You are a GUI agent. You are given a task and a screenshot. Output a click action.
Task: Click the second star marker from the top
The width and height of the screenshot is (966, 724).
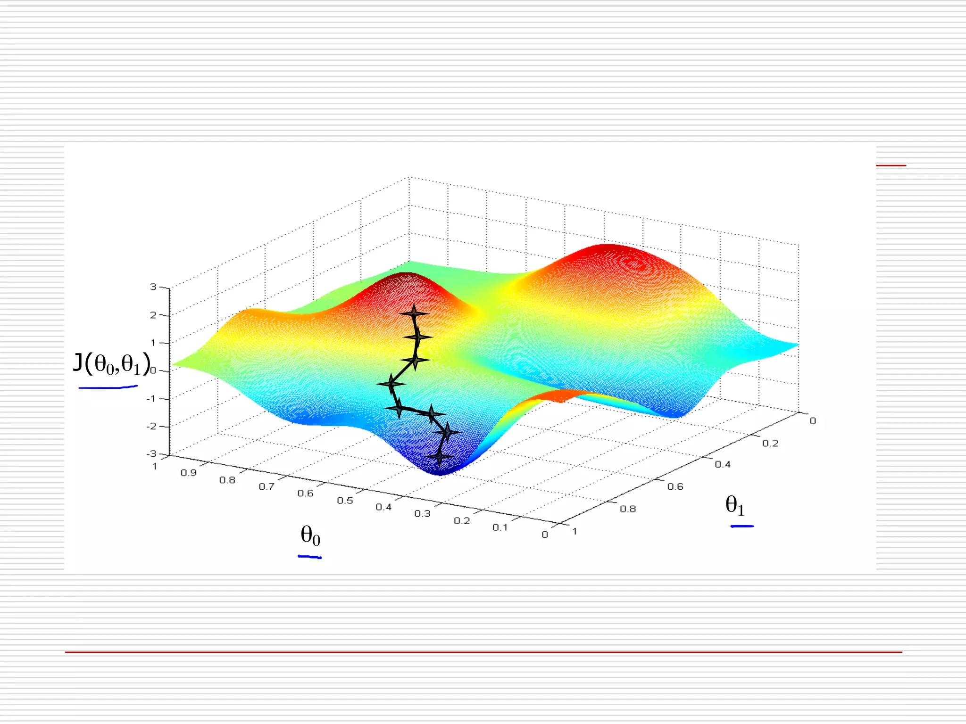click(x=418, y=337)
